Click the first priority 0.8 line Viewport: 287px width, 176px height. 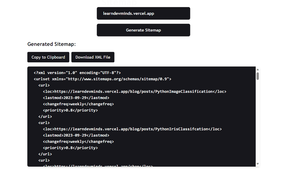click(x=70, y=110)
